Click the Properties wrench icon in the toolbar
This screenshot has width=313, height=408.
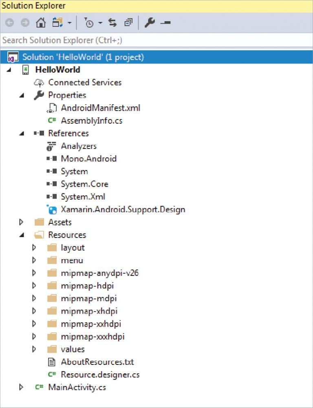pos(150,23)
